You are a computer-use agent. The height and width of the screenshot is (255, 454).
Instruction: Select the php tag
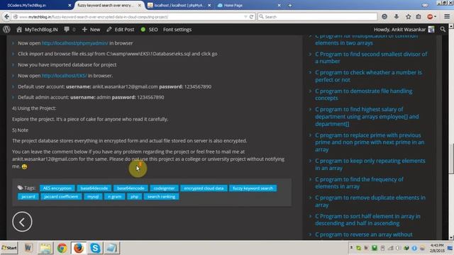tap(134, 197)
